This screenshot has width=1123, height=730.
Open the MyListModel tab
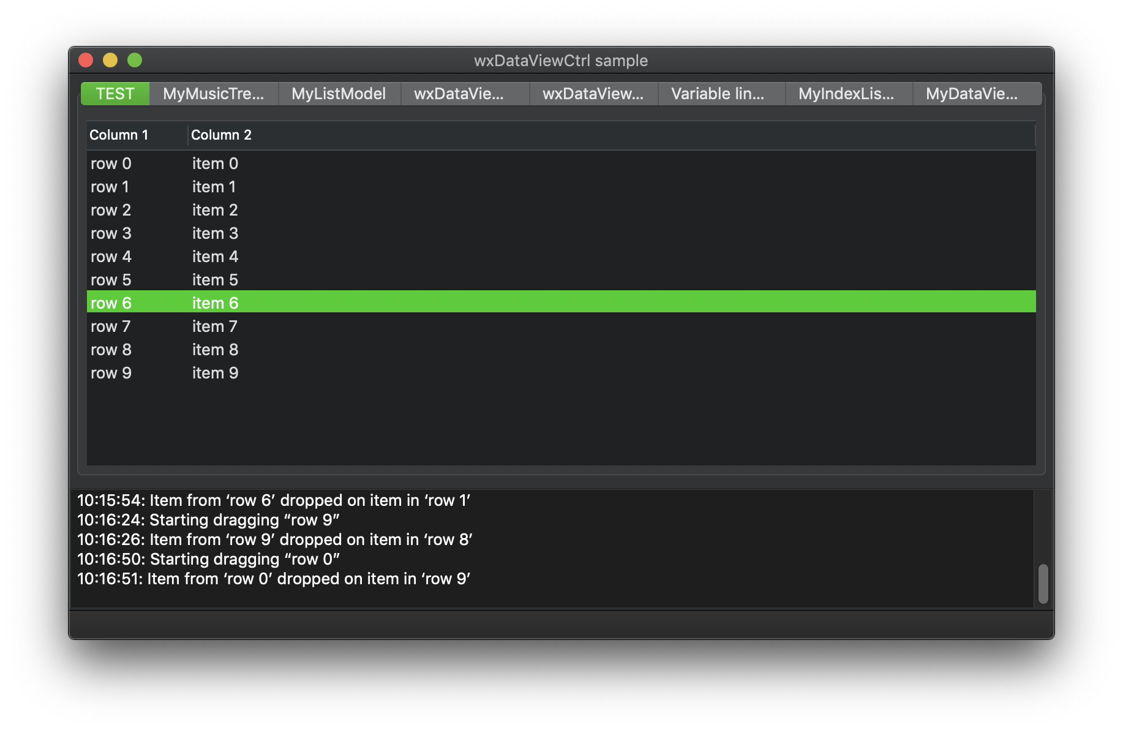tap(339, 94)
